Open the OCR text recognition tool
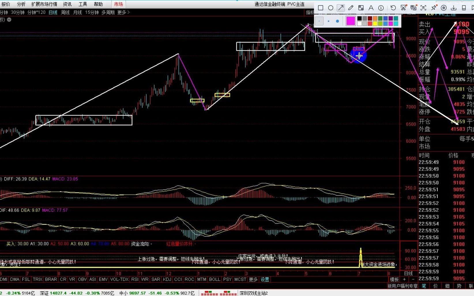The height and width of the screenshot is (296, 474). point(423,8)
